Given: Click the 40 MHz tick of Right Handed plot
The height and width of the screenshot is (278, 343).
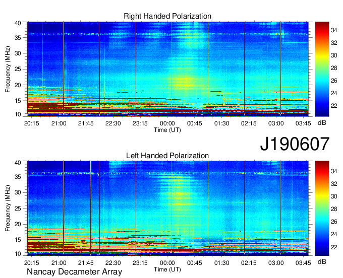Looking at the screenshot, I should tap(18, 23).
